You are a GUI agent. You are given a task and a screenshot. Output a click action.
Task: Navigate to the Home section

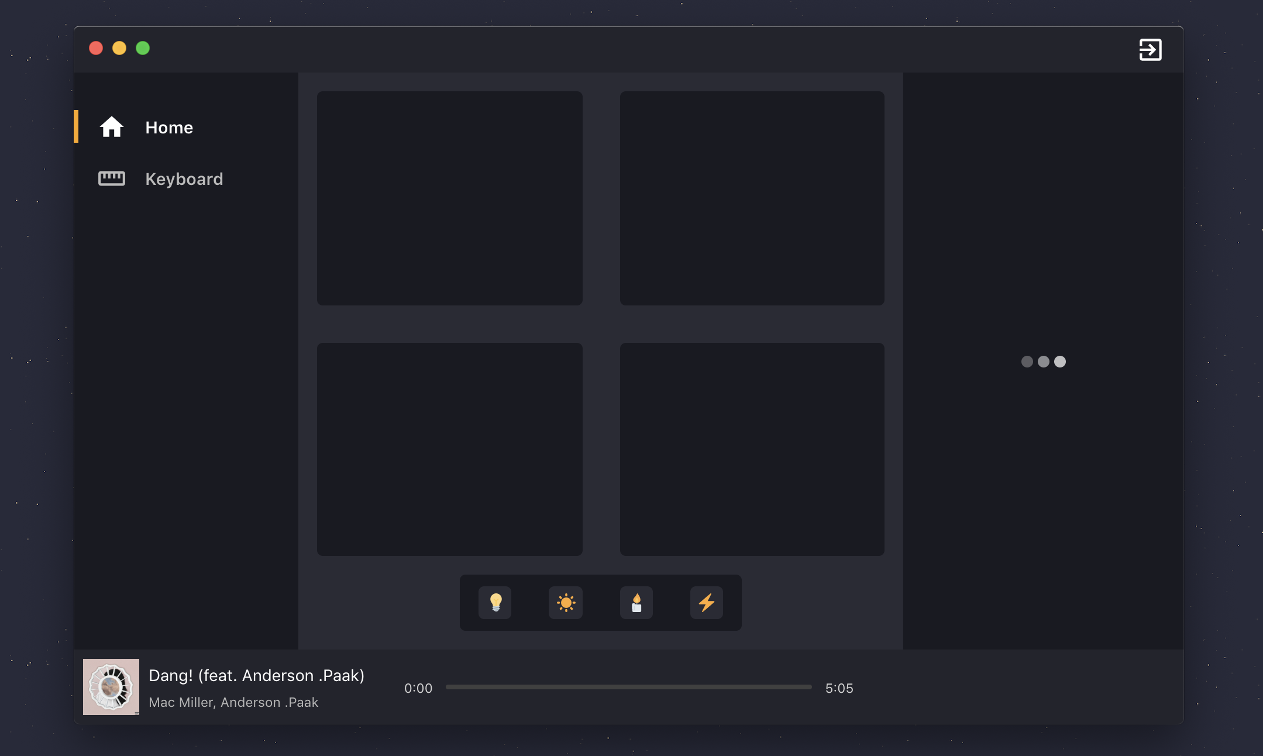pos(168,127)
